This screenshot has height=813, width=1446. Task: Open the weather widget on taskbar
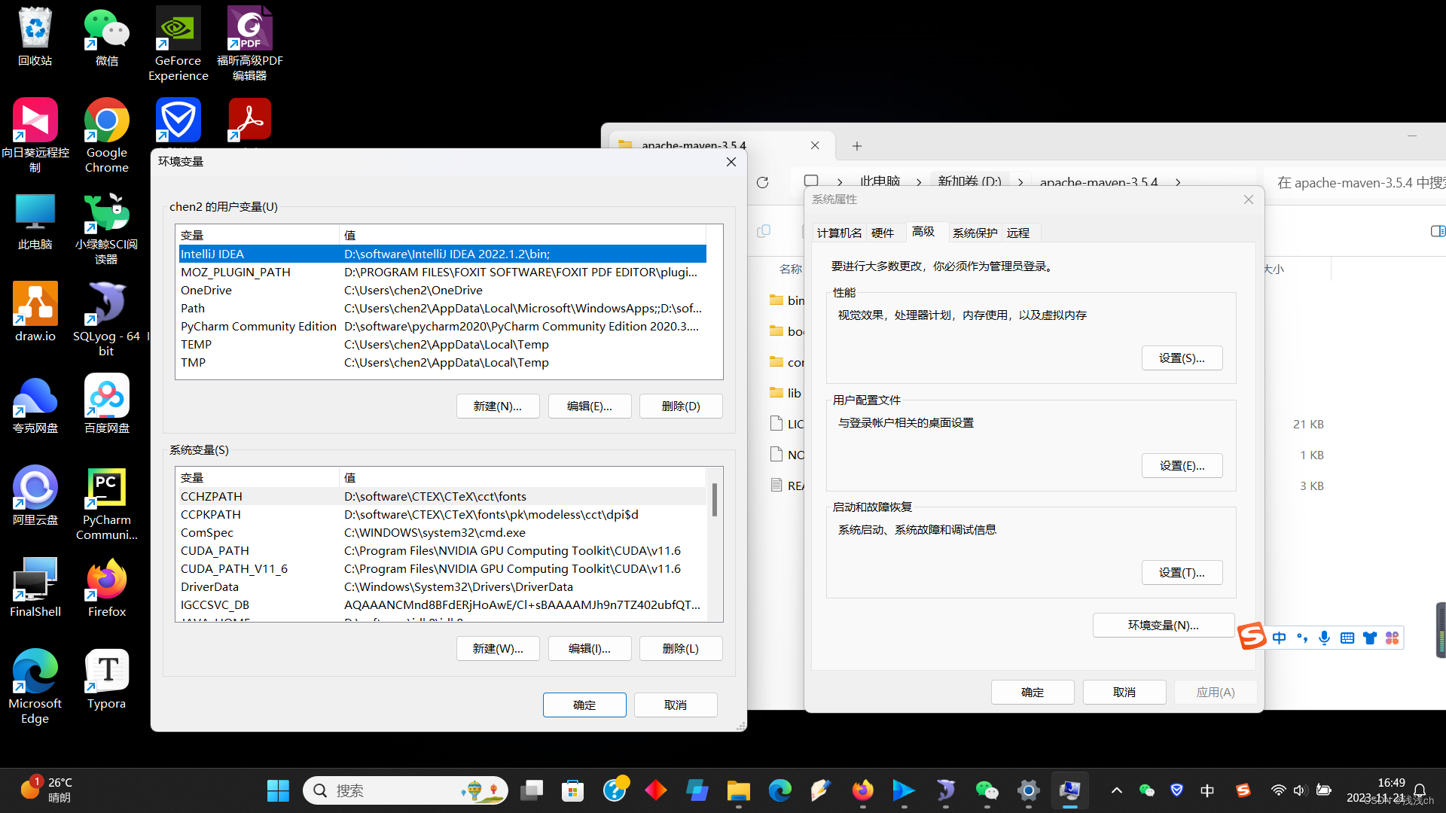pos(47,790)
